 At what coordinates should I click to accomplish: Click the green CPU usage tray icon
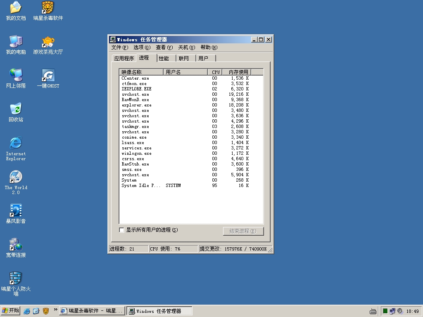click(x=385, y=311)
